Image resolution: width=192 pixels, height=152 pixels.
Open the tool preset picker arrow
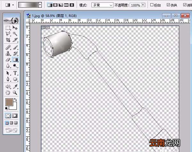click(13, 5)
